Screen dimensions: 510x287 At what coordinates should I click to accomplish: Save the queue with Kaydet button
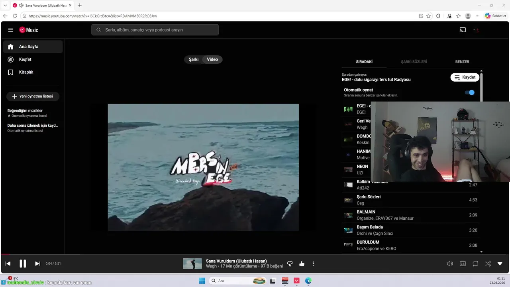tap(465, 77)
